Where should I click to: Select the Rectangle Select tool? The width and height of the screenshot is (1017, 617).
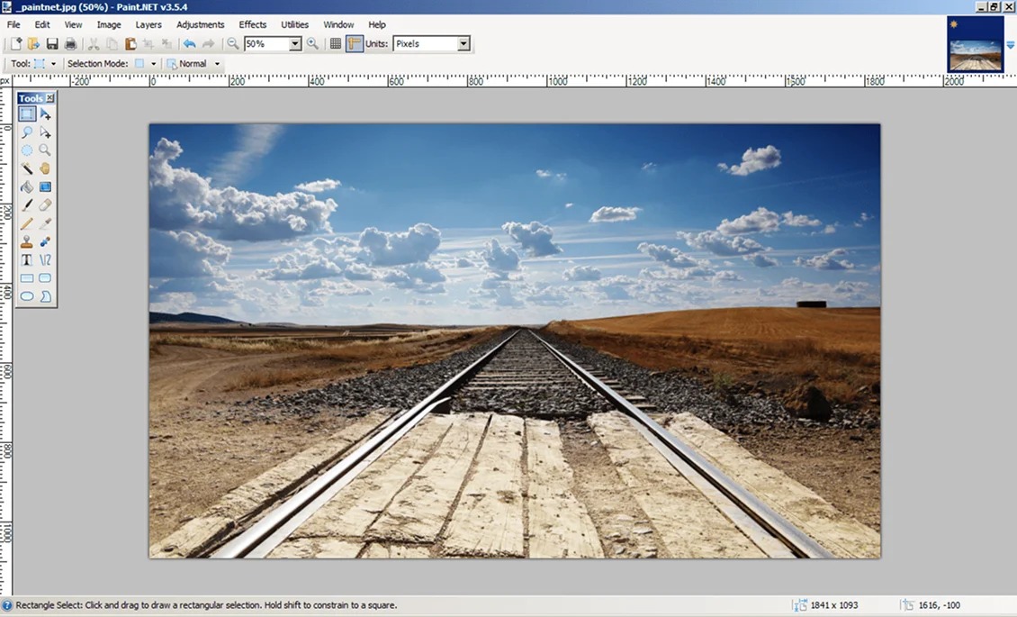[27, 114]
